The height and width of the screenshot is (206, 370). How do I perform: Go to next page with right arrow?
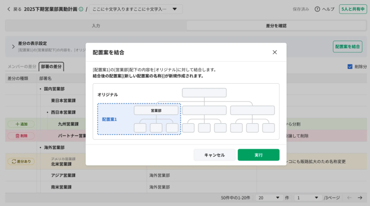point(360,198)
